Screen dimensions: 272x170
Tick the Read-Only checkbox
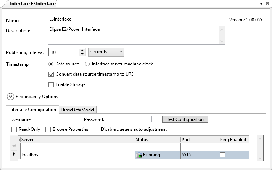point(14,130)
